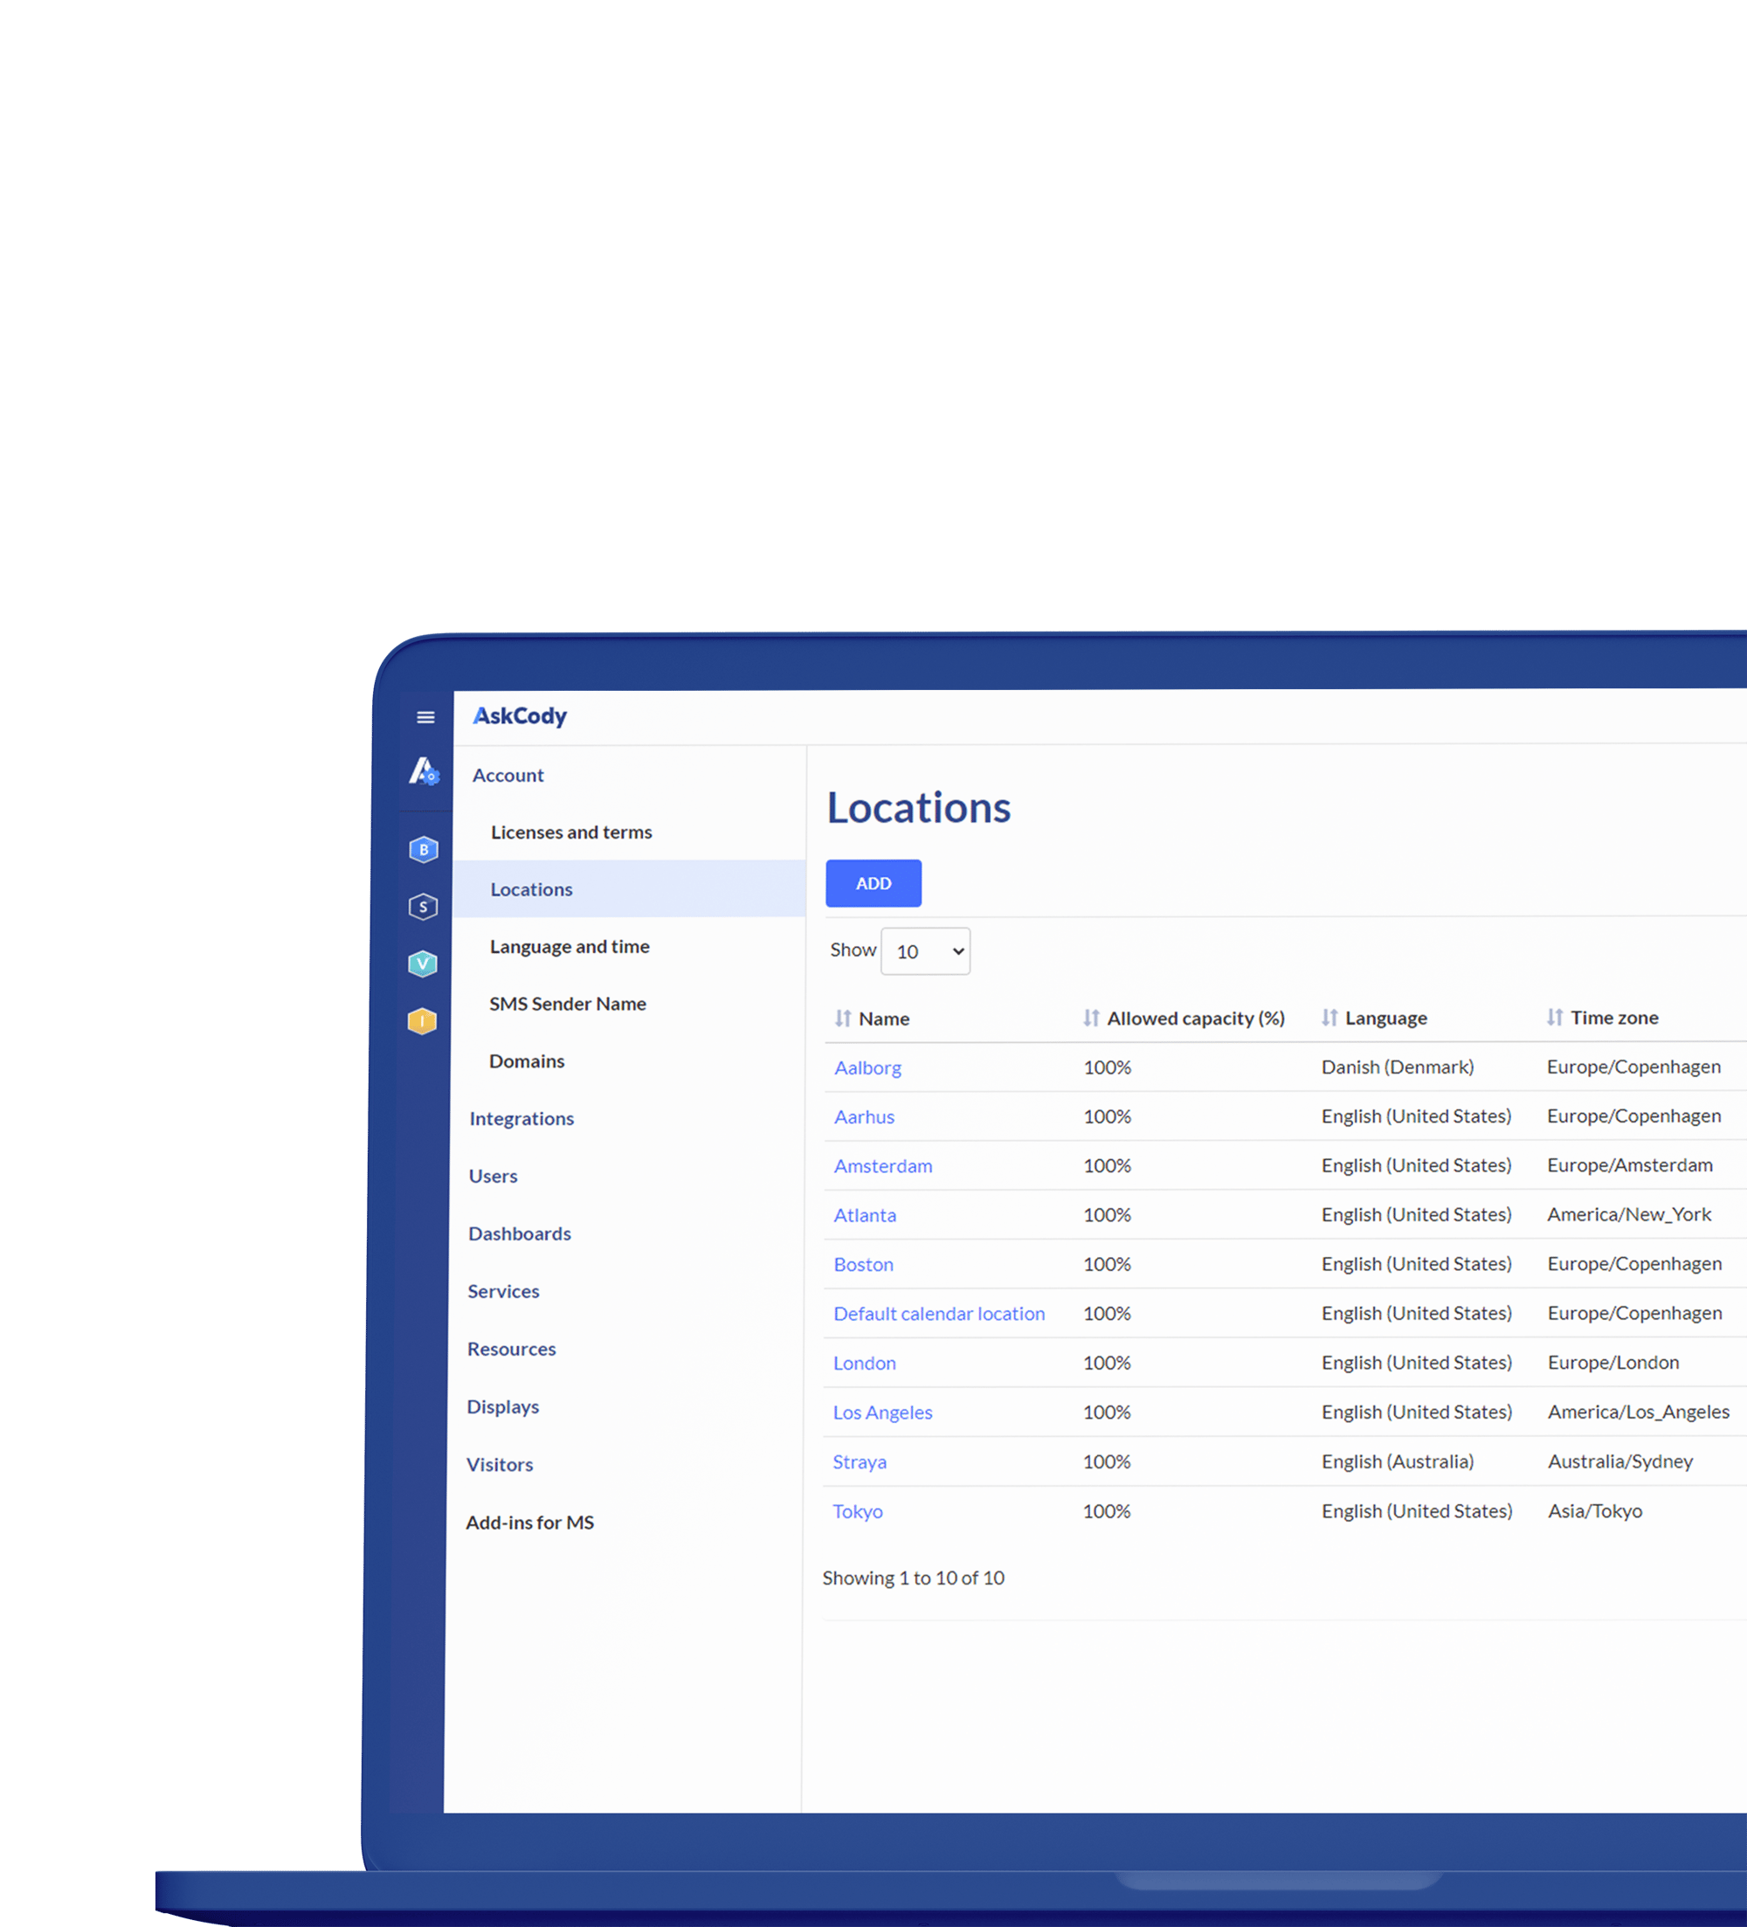Viewport: 1747px width, 1927px height.
Task: Click America/New_York time zone cell
Action: [1628, 1214]
